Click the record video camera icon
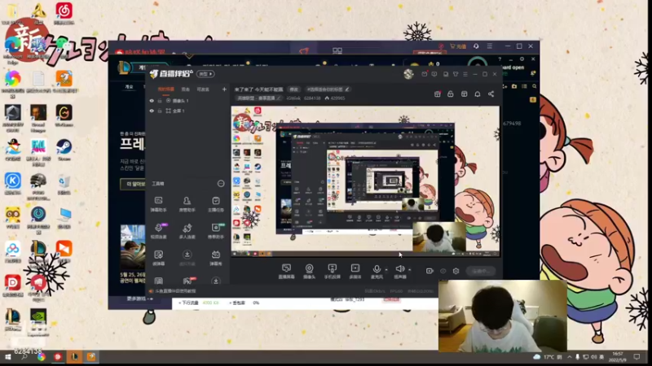The height and width of the screenshot is (366, 652). point(430,271)
